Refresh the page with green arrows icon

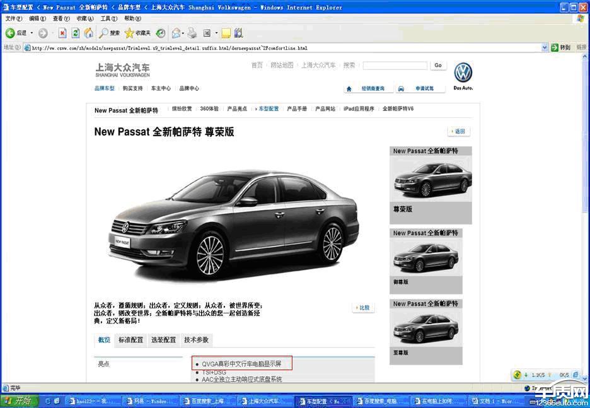tap(76, 33)
